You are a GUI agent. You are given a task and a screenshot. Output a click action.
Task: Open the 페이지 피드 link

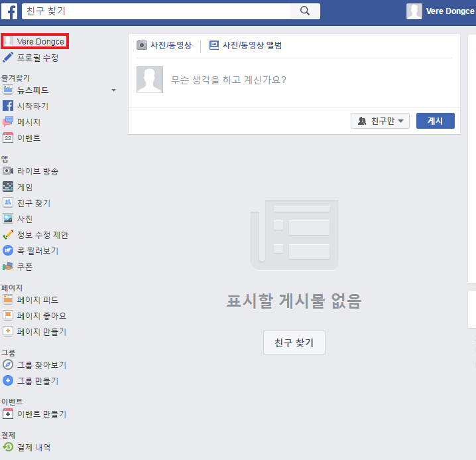click(x=38, y=300)
